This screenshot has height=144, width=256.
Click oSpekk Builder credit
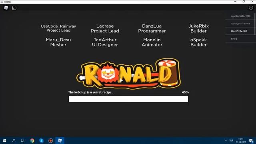click(198, 42)
